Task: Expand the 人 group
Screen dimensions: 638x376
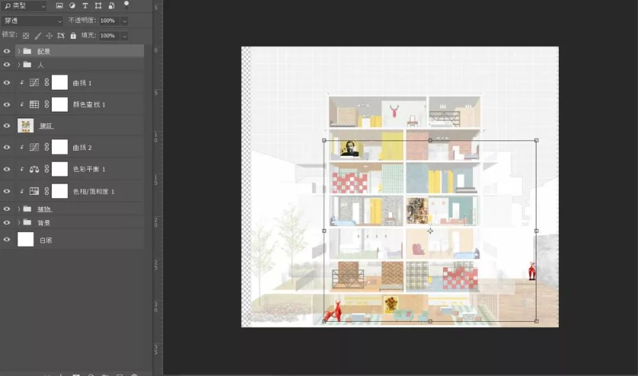Action: [x=19, y=64]
